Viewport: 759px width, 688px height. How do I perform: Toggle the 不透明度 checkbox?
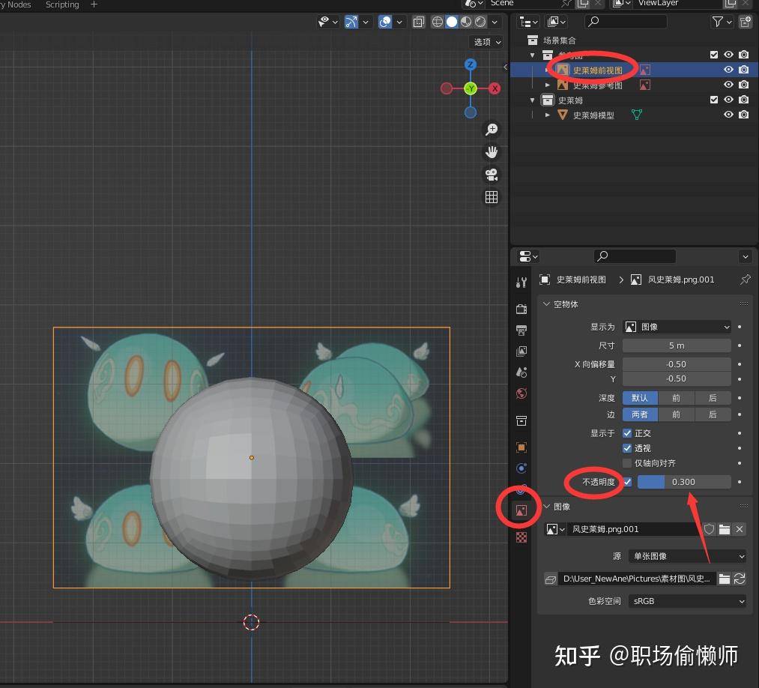tap(627, 482)
